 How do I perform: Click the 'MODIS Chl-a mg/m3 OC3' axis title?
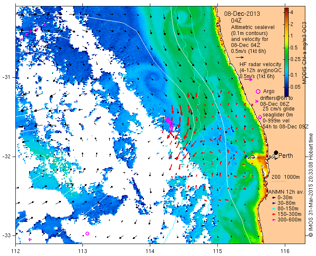coord(304,53)
